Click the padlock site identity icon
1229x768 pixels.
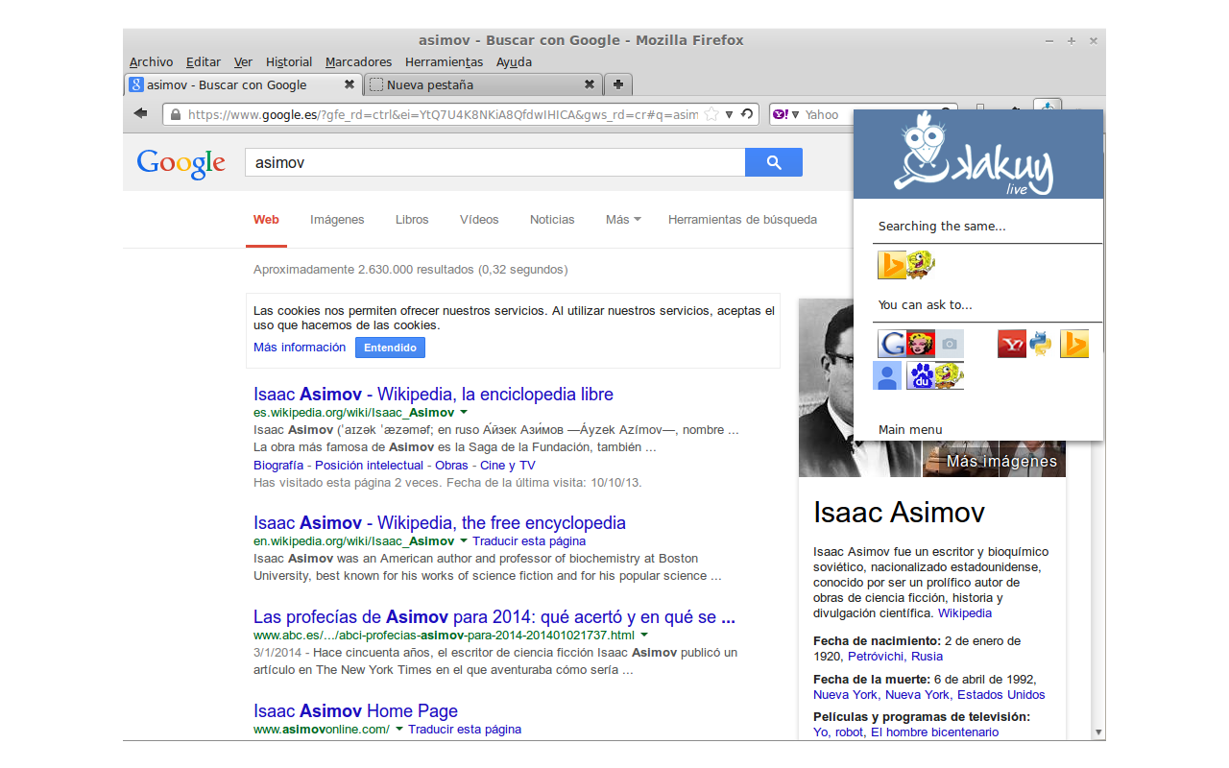tap(175, 114)
